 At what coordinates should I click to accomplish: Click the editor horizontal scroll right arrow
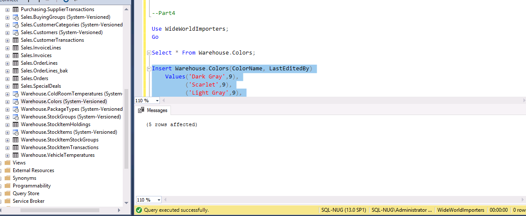(523, 101)
